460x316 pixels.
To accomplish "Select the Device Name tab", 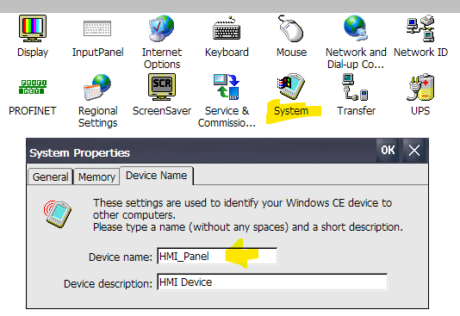I will [157, 176].
